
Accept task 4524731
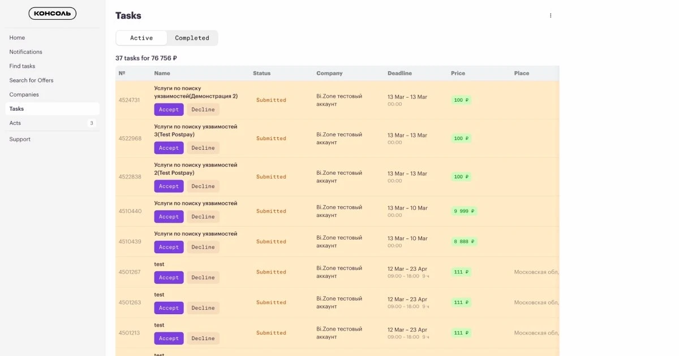tap(169, 110)
